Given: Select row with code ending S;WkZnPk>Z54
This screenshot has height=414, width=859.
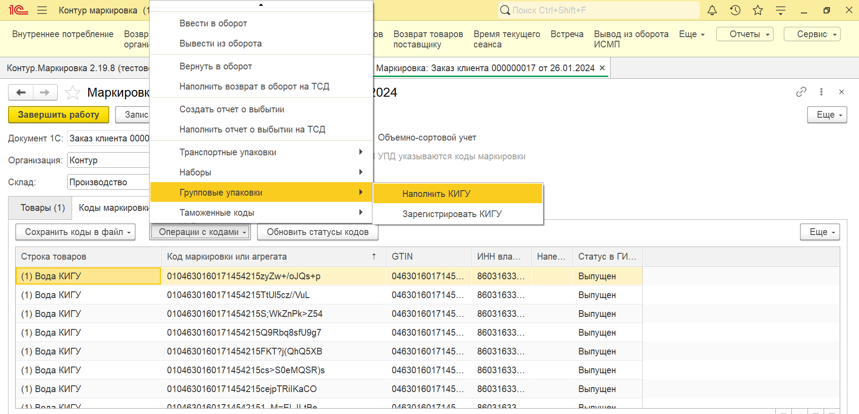Looking at the screenshot, I should [x=329, y=314].
